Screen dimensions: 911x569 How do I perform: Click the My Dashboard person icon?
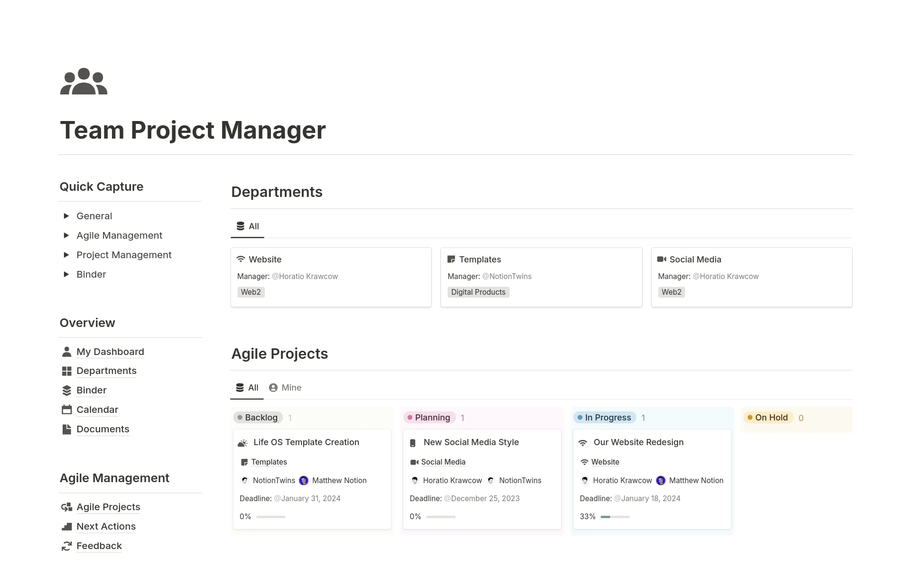pyautogui.click(x=67, y=352)
